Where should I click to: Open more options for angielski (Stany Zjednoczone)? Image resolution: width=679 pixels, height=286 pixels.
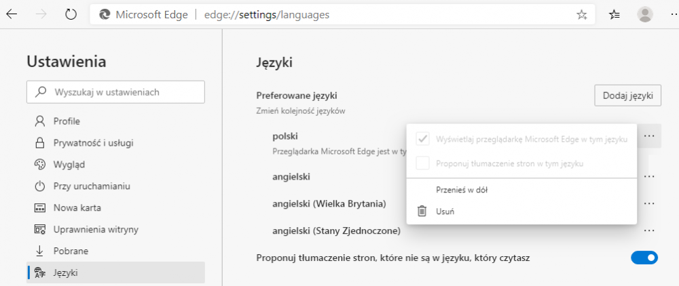(x=649, y=230)
